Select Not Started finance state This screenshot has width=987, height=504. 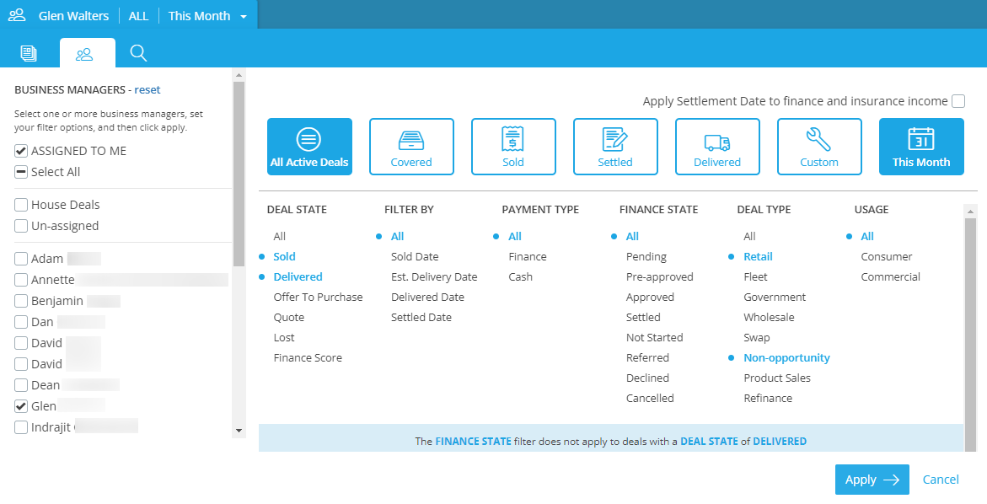[x=655, y=337]
